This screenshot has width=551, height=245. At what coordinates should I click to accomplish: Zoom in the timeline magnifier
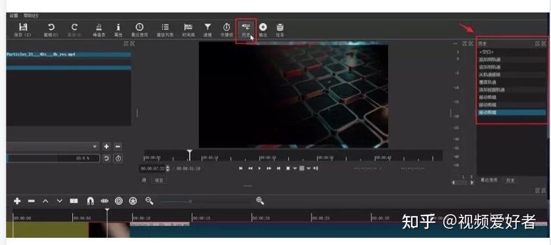(260, 201)
